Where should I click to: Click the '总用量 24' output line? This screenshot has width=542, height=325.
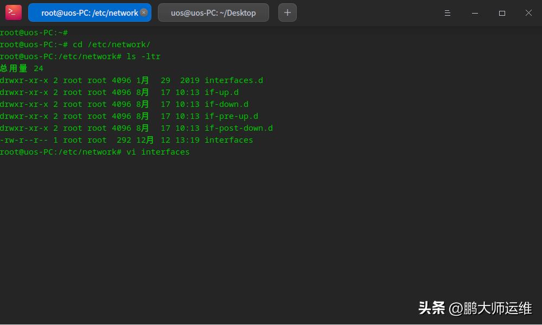click(x=22, y=68)
